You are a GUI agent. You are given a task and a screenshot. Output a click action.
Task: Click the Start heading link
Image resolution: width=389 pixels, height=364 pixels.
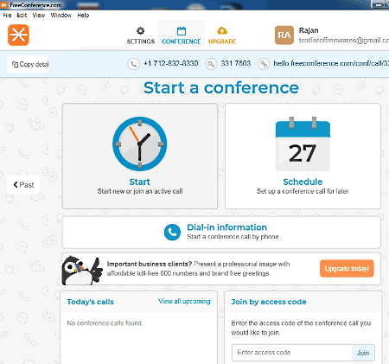click(140, 182)
